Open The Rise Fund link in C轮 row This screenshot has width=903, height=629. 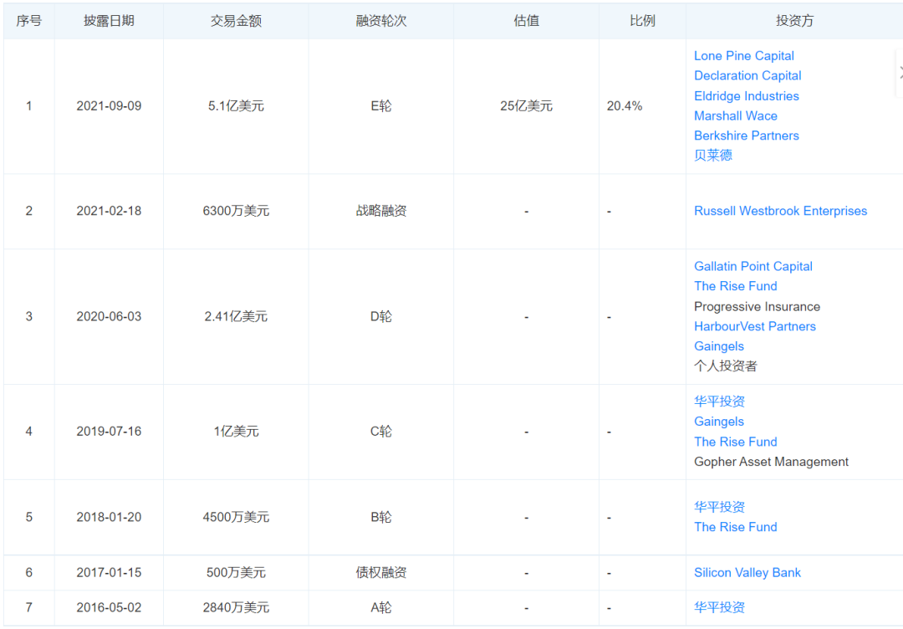pos(736,442)
